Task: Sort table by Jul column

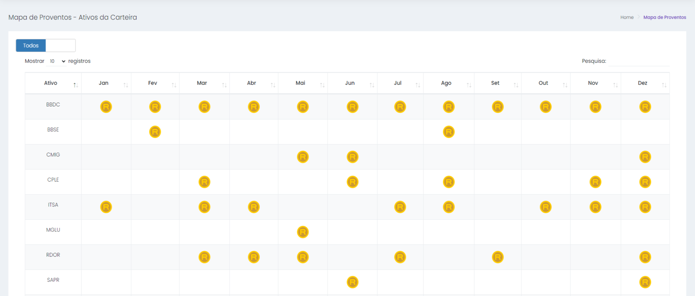Action: (x=400, y=83)
